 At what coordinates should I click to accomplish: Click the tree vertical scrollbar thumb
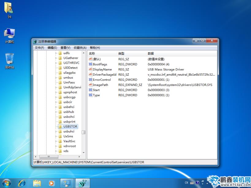coord(83,132)
